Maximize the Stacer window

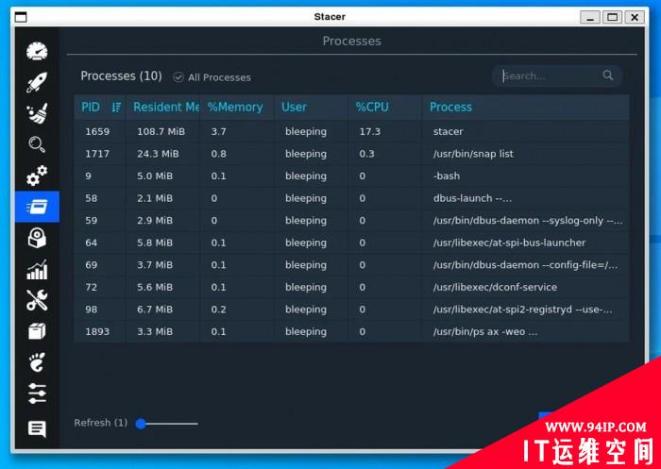[x=612, y=17]
